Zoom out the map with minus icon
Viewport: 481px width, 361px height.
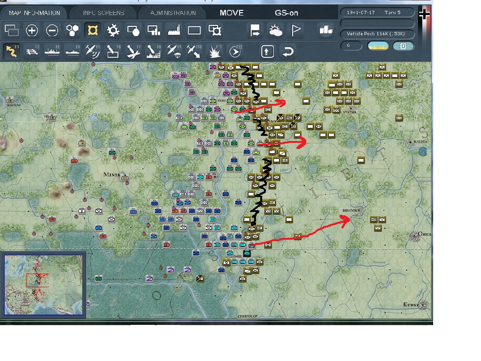(x=52, y=31)
